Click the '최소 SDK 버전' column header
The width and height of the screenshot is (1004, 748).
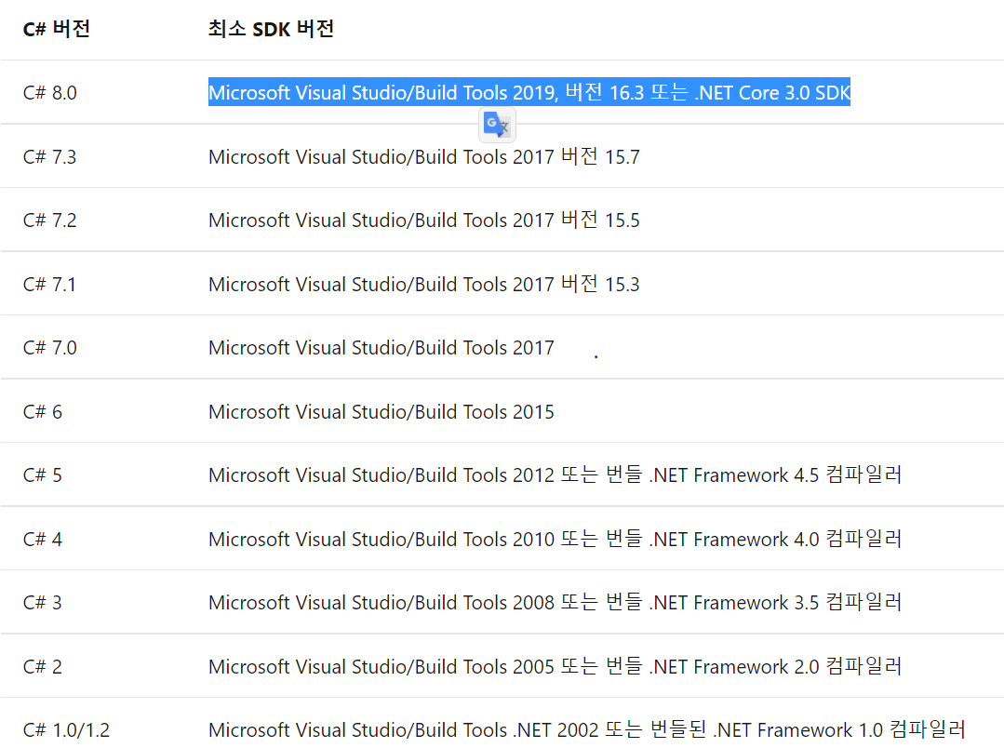click(x=271, y=29)
